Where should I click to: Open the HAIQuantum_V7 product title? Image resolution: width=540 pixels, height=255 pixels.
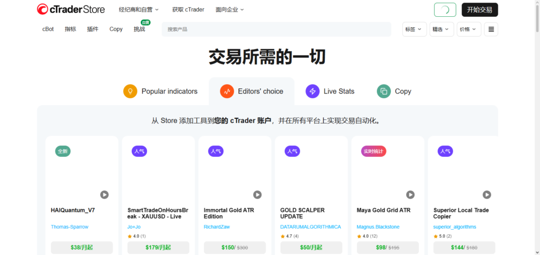[x=73, y=210]
